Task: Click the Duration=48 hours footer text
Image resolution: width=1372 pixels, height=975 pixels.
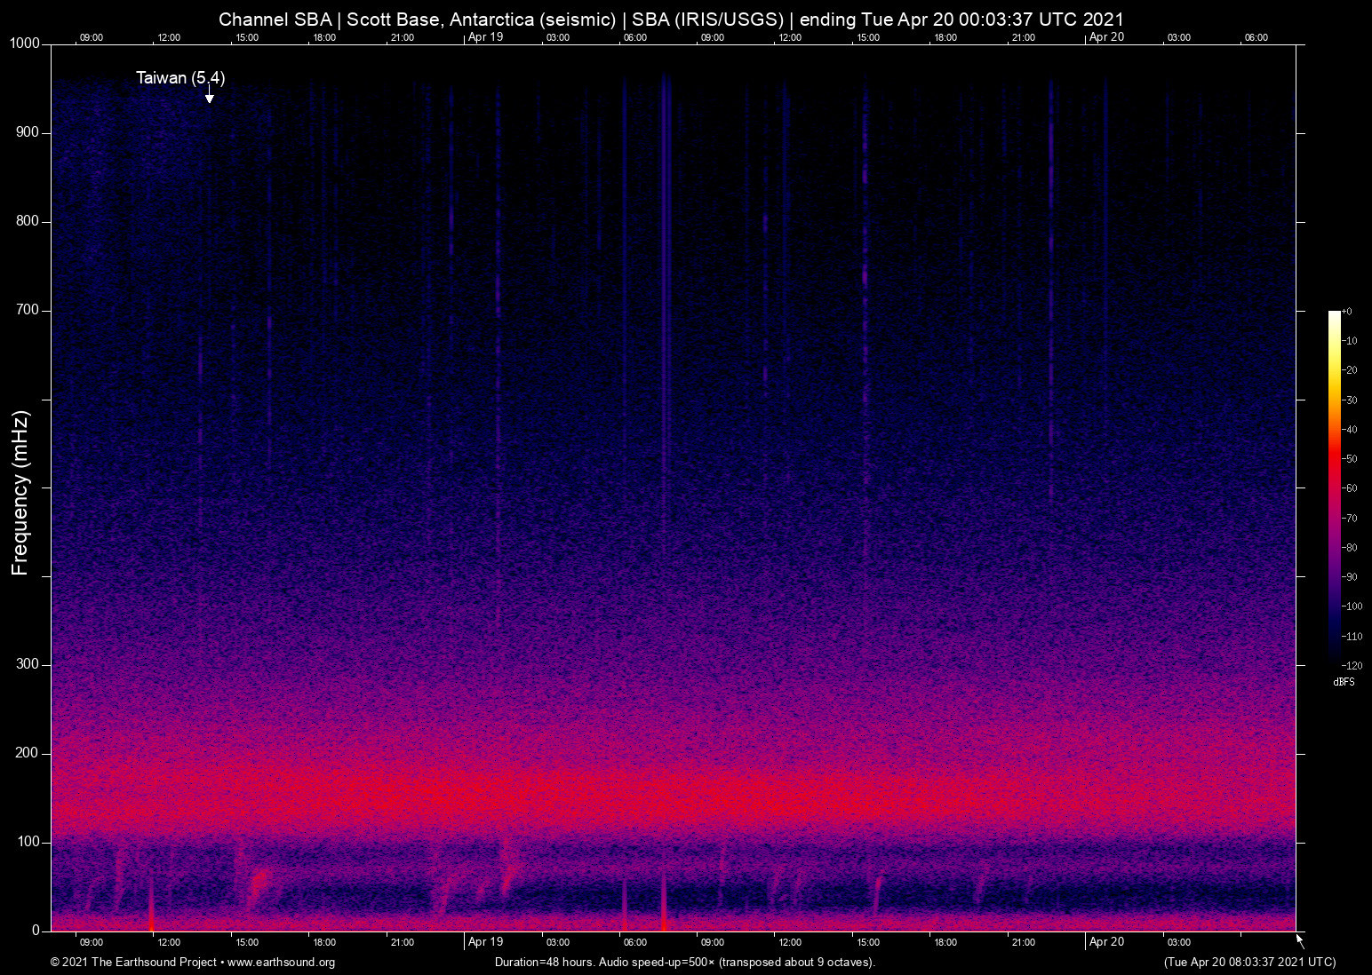Action: (x=684, y=963)
